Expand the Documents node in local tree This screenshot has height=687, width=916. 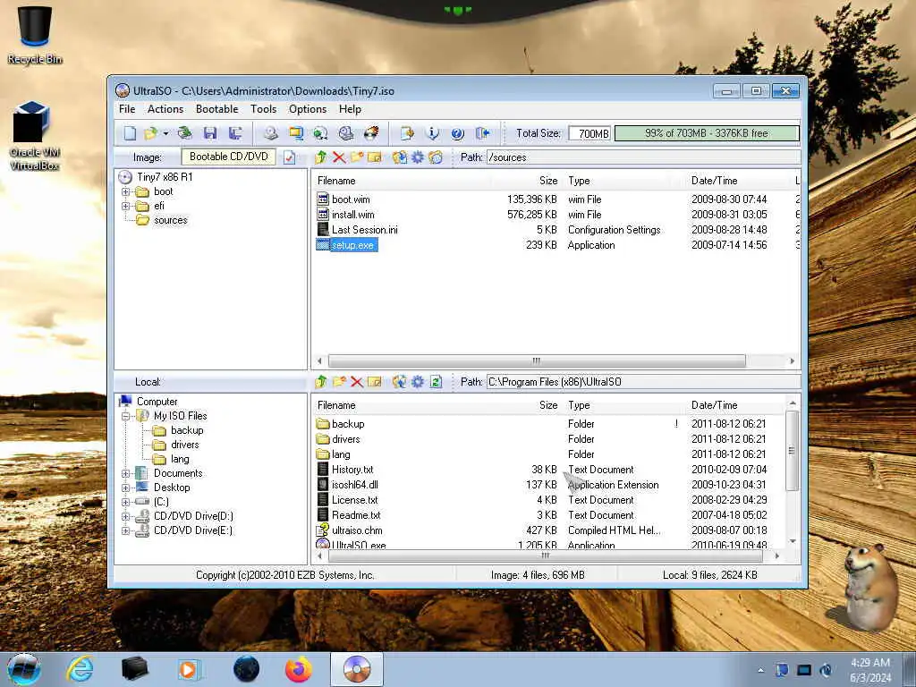coord(125,473)
